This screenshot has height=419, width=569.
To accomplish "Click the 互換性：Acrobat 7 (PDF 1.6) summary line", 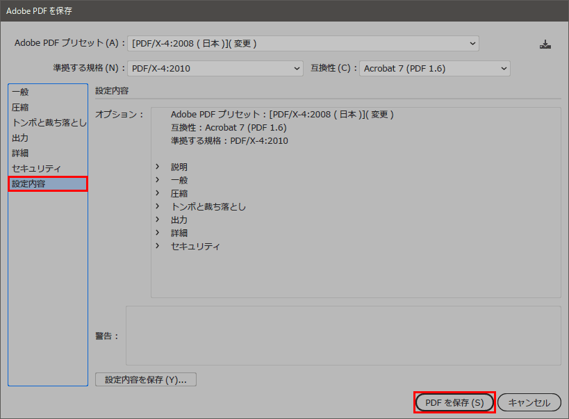I will (229, 128).
